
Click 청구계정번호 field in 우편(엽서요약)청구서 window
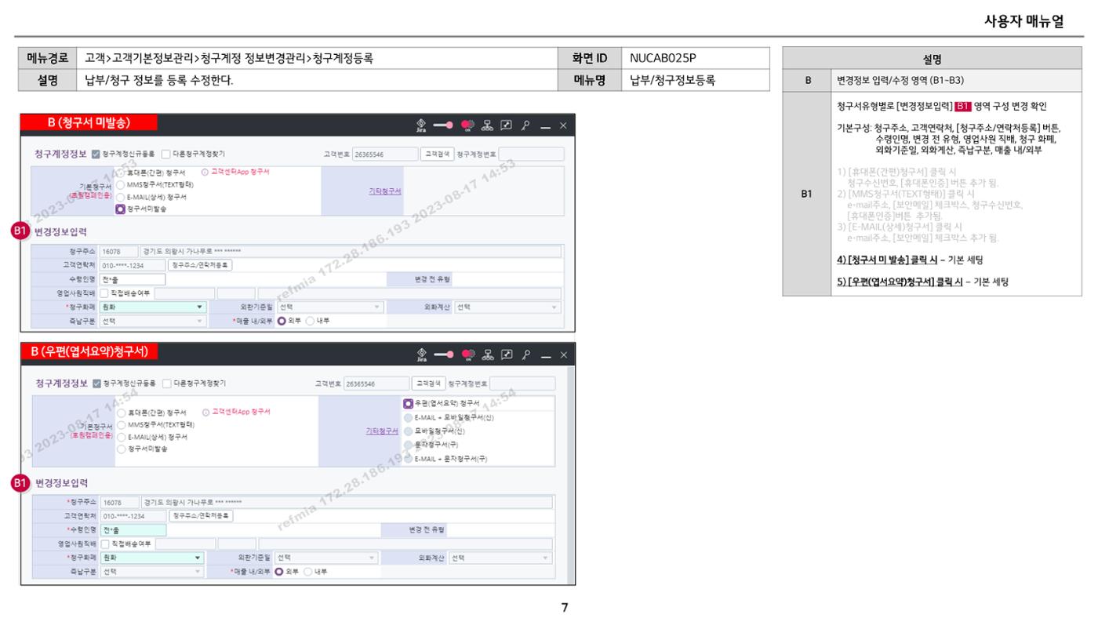point(523,384)
